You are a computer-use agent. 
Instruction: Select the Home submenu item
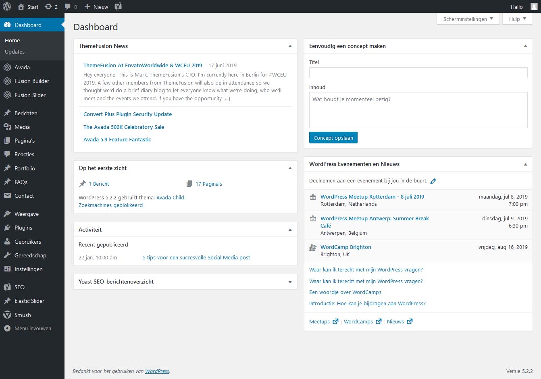pyautogui.click(x=12, y=40)
